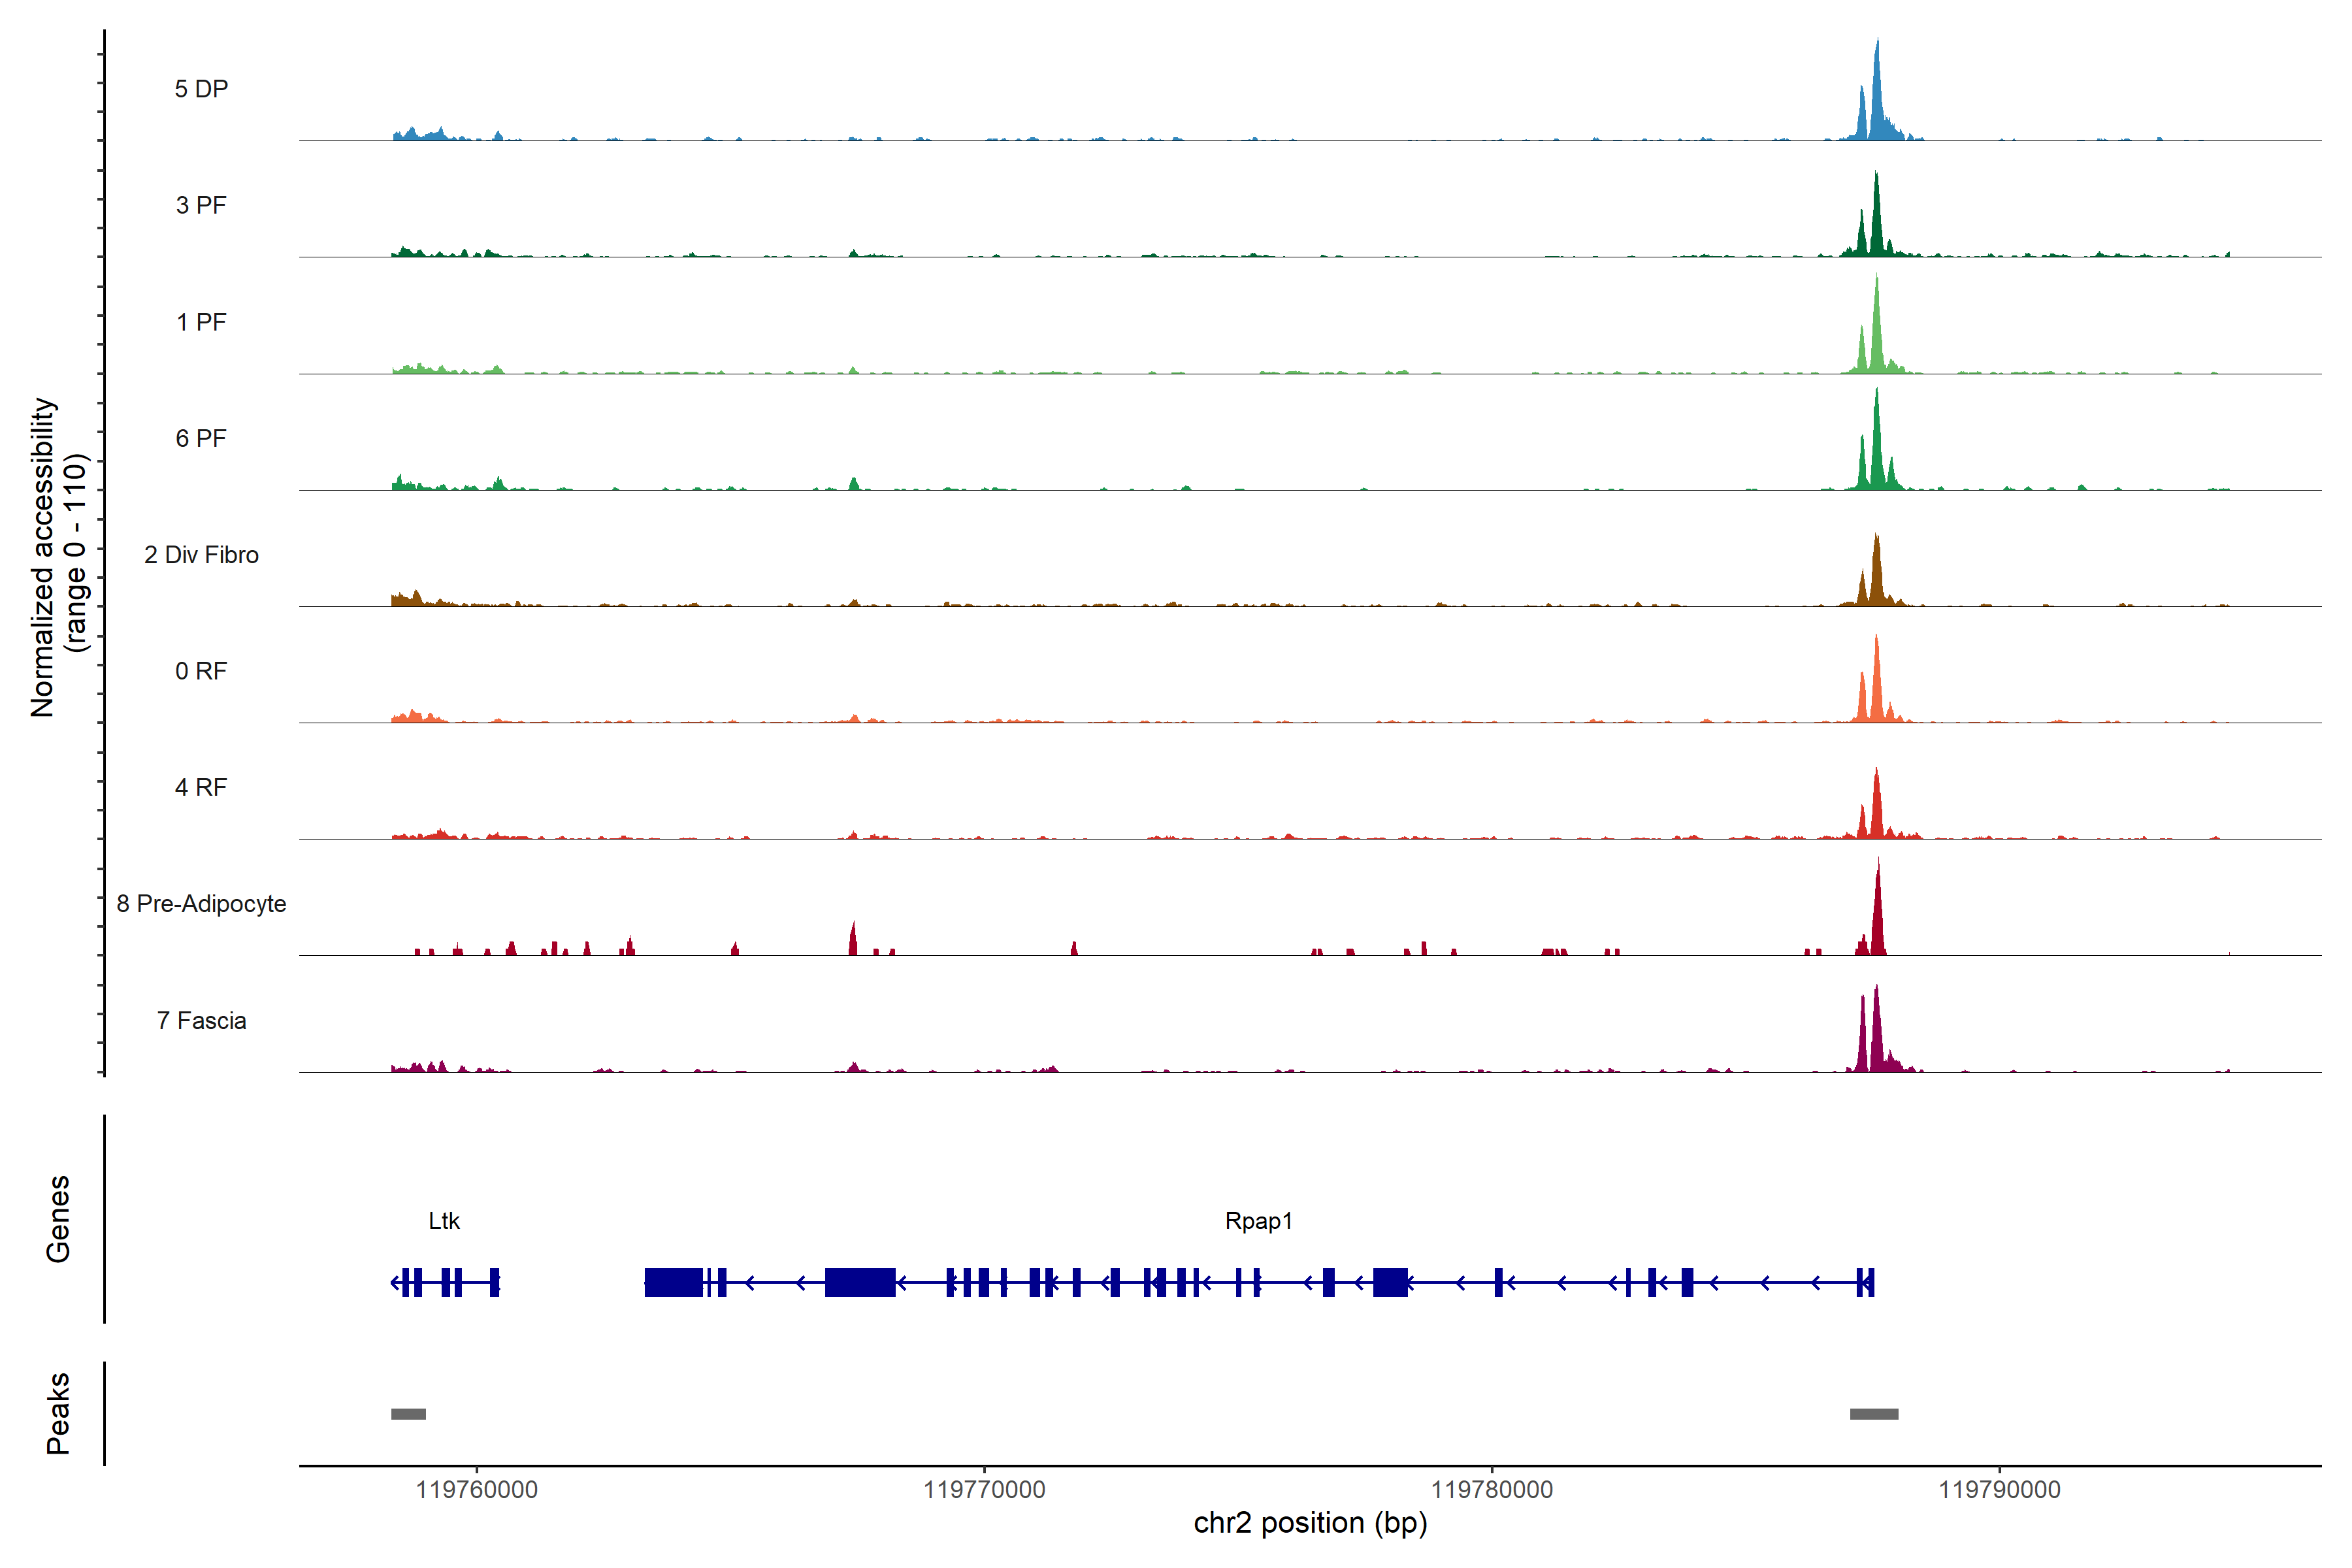This screenshot has width=2352, height=1568.
Task: Click the 0 RF track label
Action: pyautogui.click(x=201, y=671)
